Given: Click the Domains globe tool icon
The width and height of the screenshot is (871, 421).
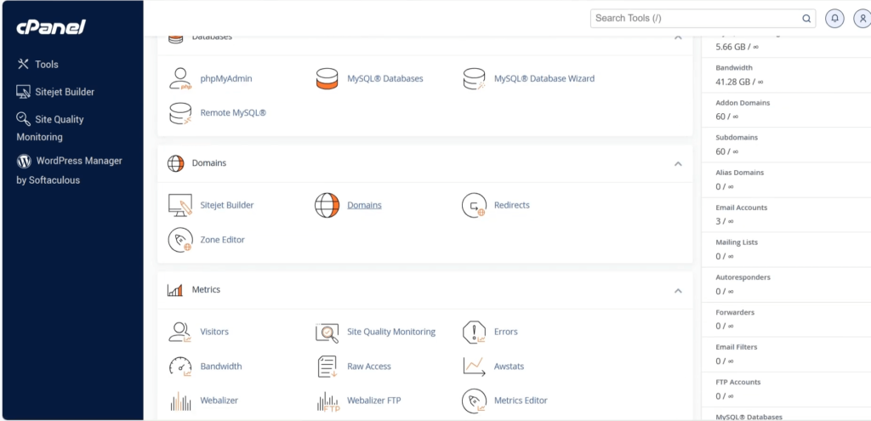Looking at the screenshot, I should [x=327, y=206].
